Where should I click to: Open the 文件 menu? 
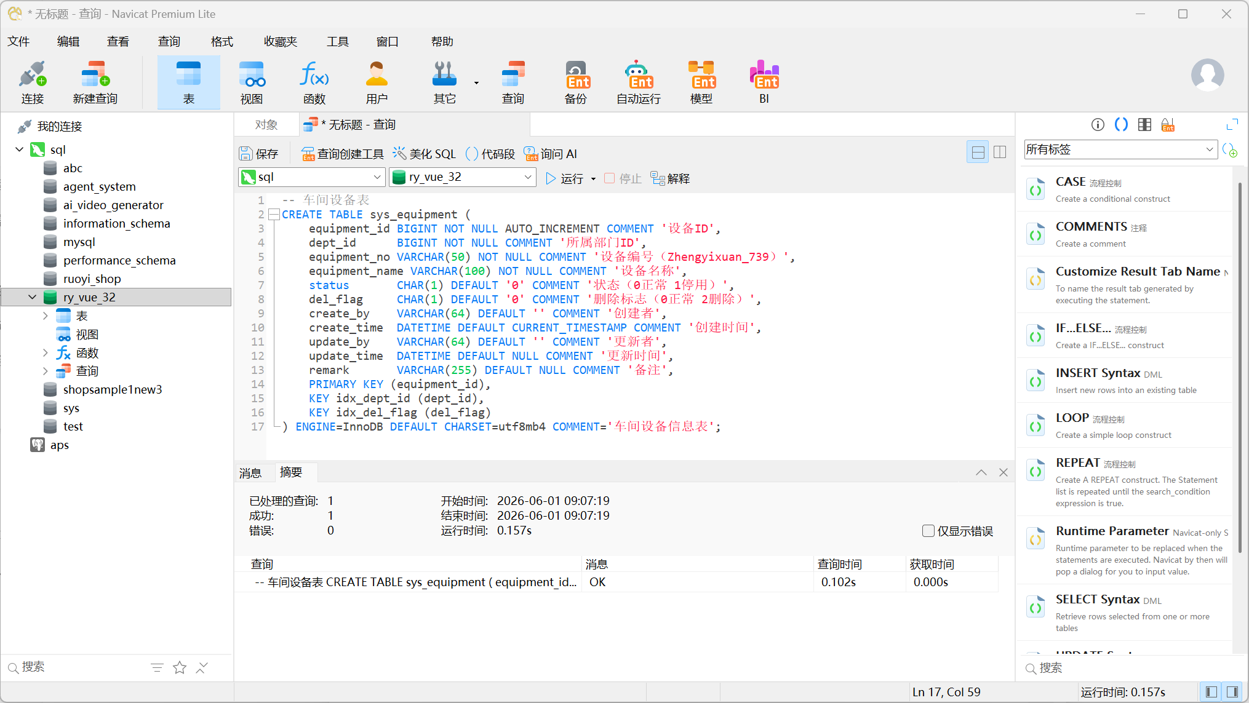pos(18,41)
